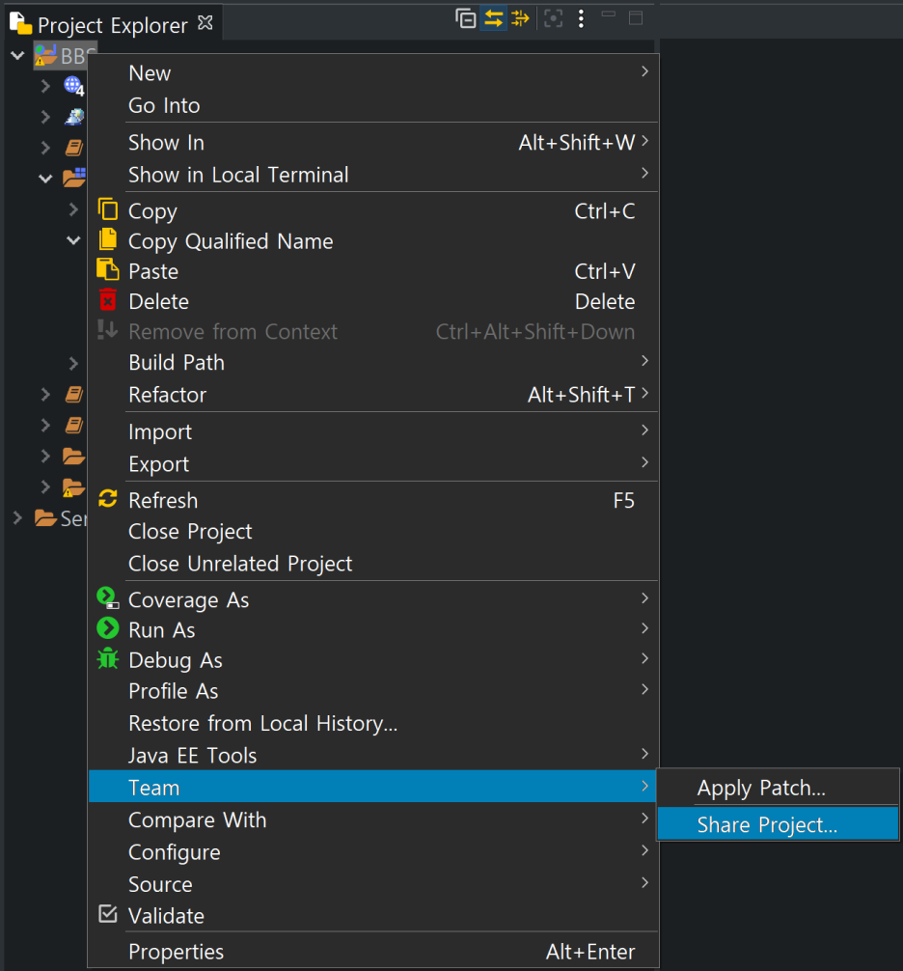Open the Profile As submenu
The height and width of the screenshot is (971, 903).
pyautogui.click(x=373, y=691)
